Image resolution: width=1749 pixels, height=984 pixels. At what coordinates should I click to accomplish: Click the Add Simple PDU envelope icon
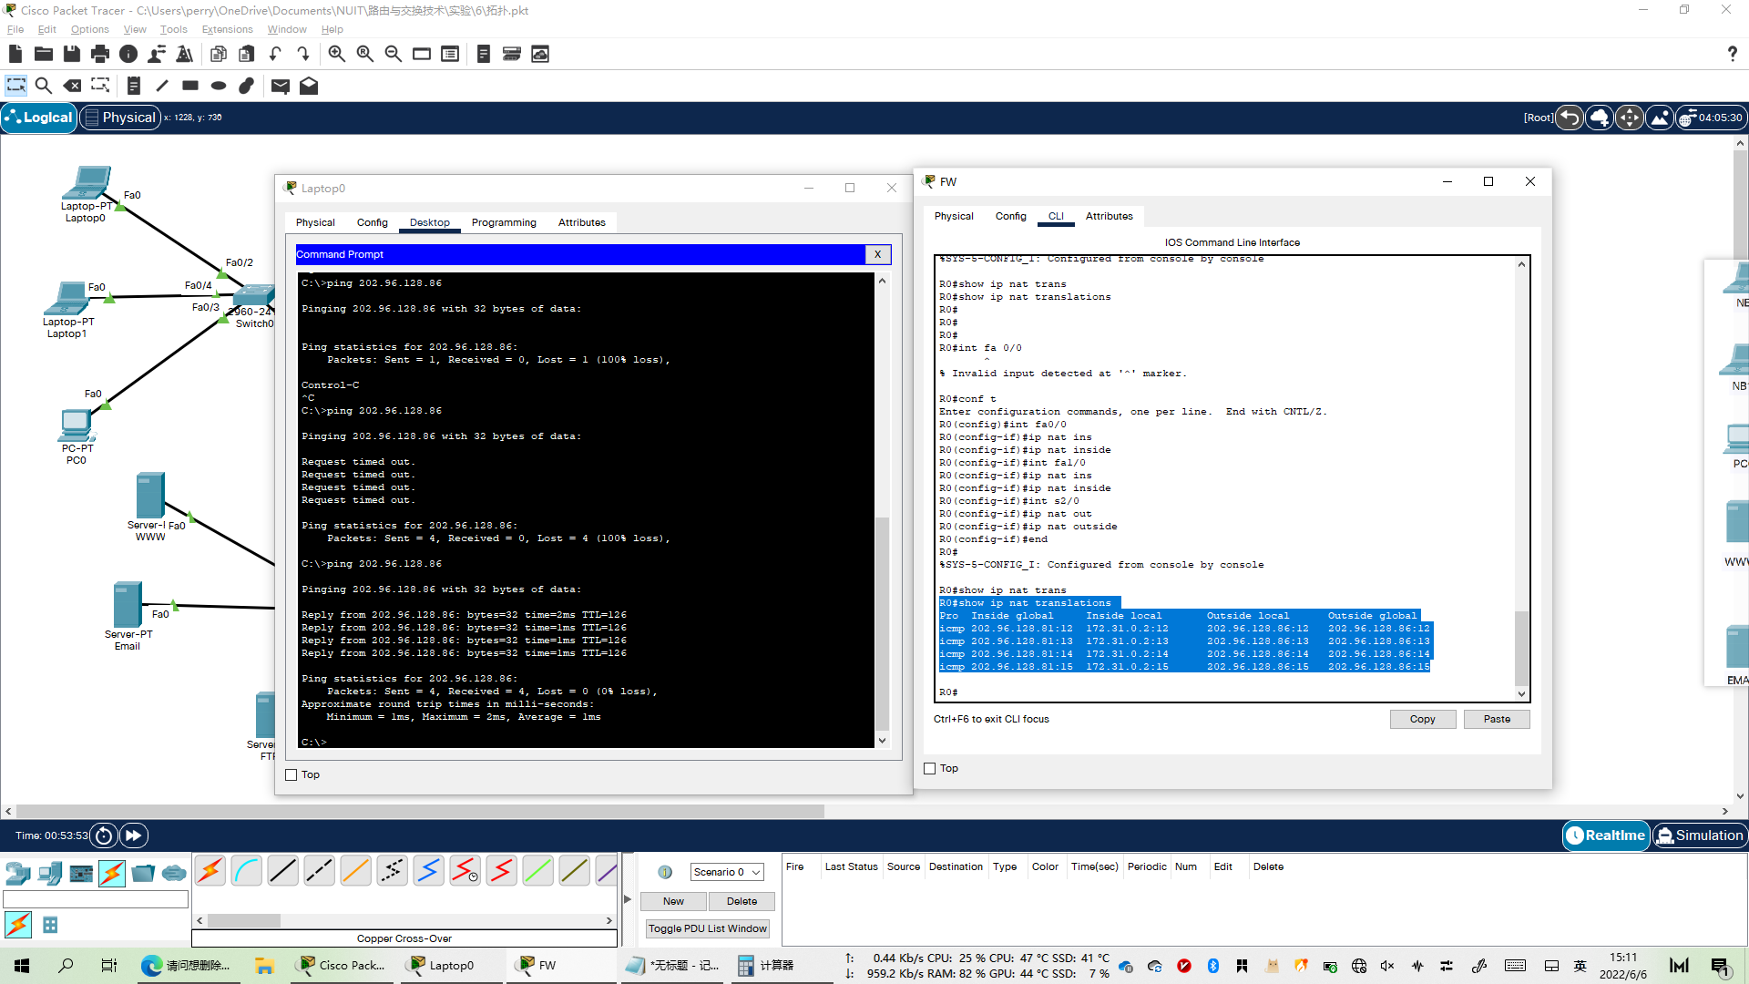point(280,86)
